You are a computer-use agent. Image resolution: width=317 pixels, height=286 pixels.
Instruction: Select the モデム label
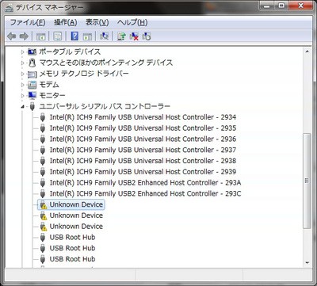pos(49,85)
